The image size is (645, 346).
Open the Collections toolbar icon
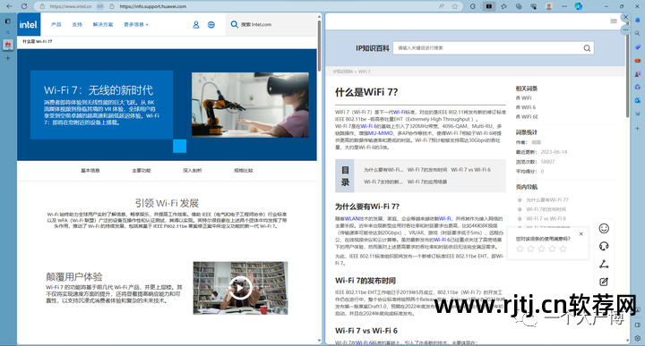pyautogui.click(x=519, y=6)
